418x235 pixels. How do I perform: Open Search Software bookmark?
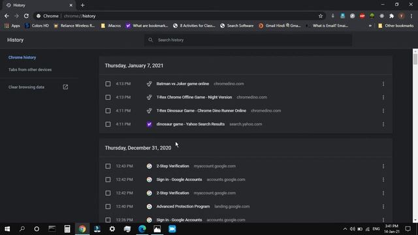(x=236, y=26)
